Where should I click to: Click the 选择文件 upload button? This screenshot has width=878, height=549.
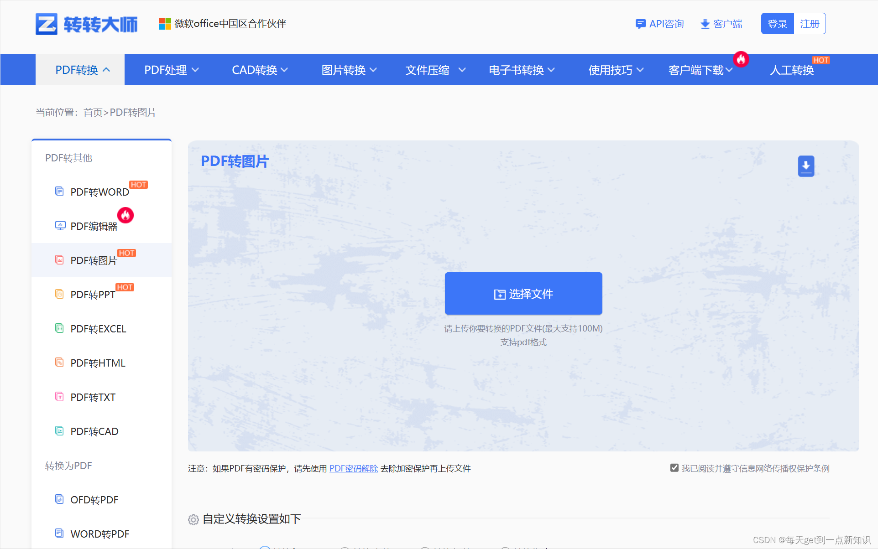523,294
